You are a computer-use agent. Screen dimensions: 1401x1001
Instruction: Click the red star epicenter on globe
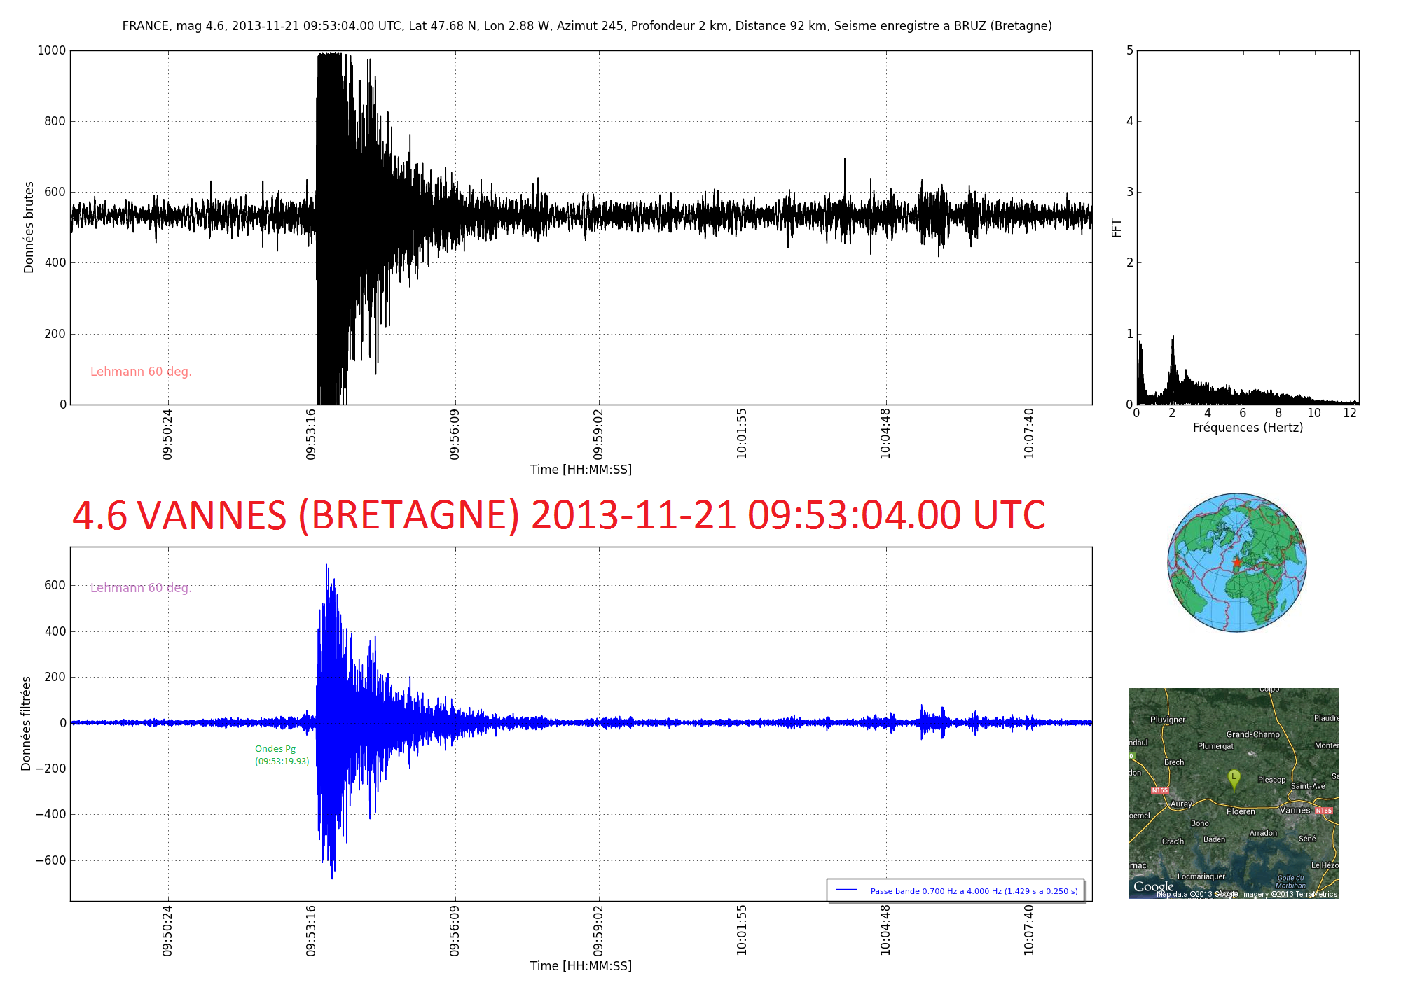[1237, 562]
